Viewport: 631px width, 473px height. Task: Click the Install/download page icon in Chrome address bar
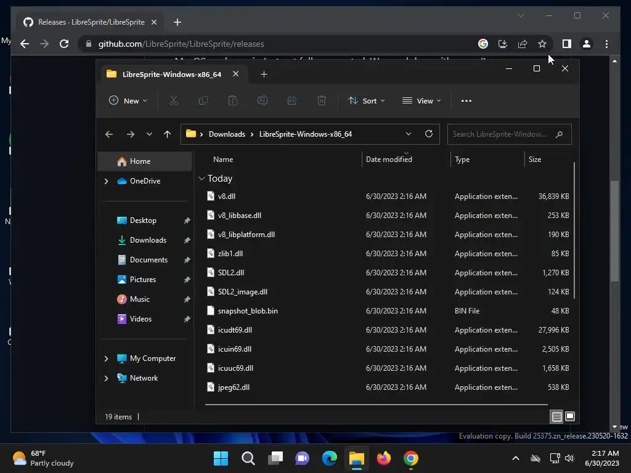point(503,44)
